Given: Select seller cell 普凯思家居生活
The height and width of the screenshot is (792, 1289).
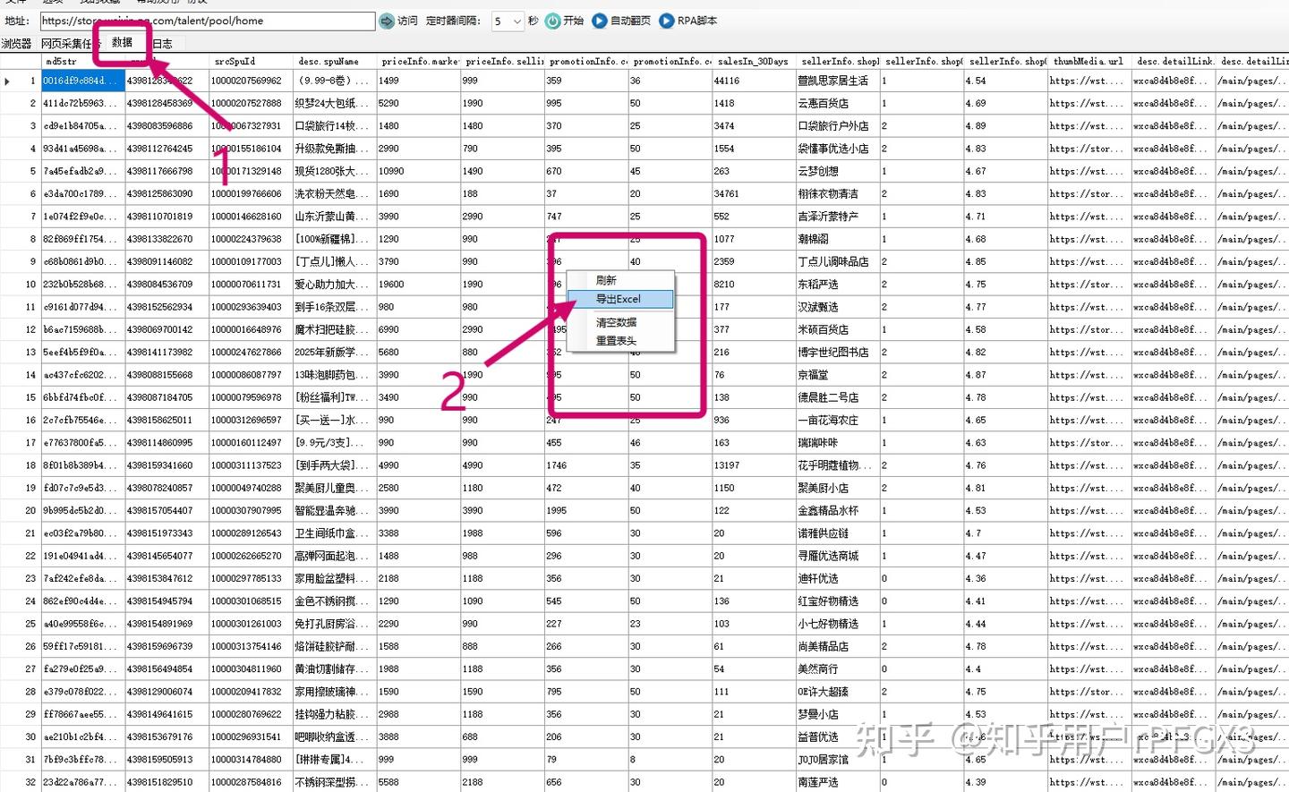Looking at the screenshot, I should pyautogui.click(x=838, y=81).
